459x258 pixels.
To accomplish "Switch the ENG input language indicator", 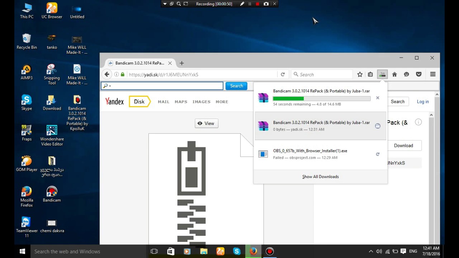I will coord(413,252).
